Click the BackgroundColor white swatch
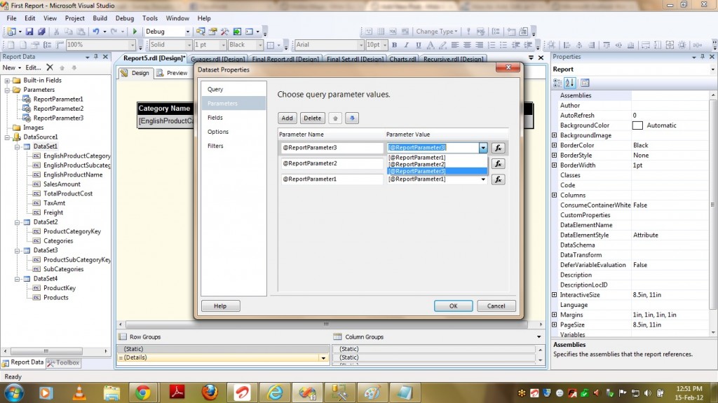The image size is (718, 403). tap(637, 125)
